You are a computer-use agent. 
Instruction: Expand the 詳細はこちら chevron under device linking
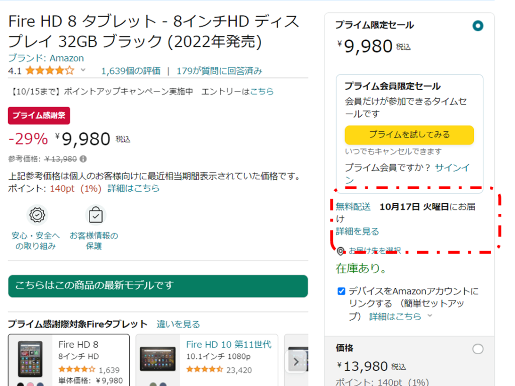point(430,316)
